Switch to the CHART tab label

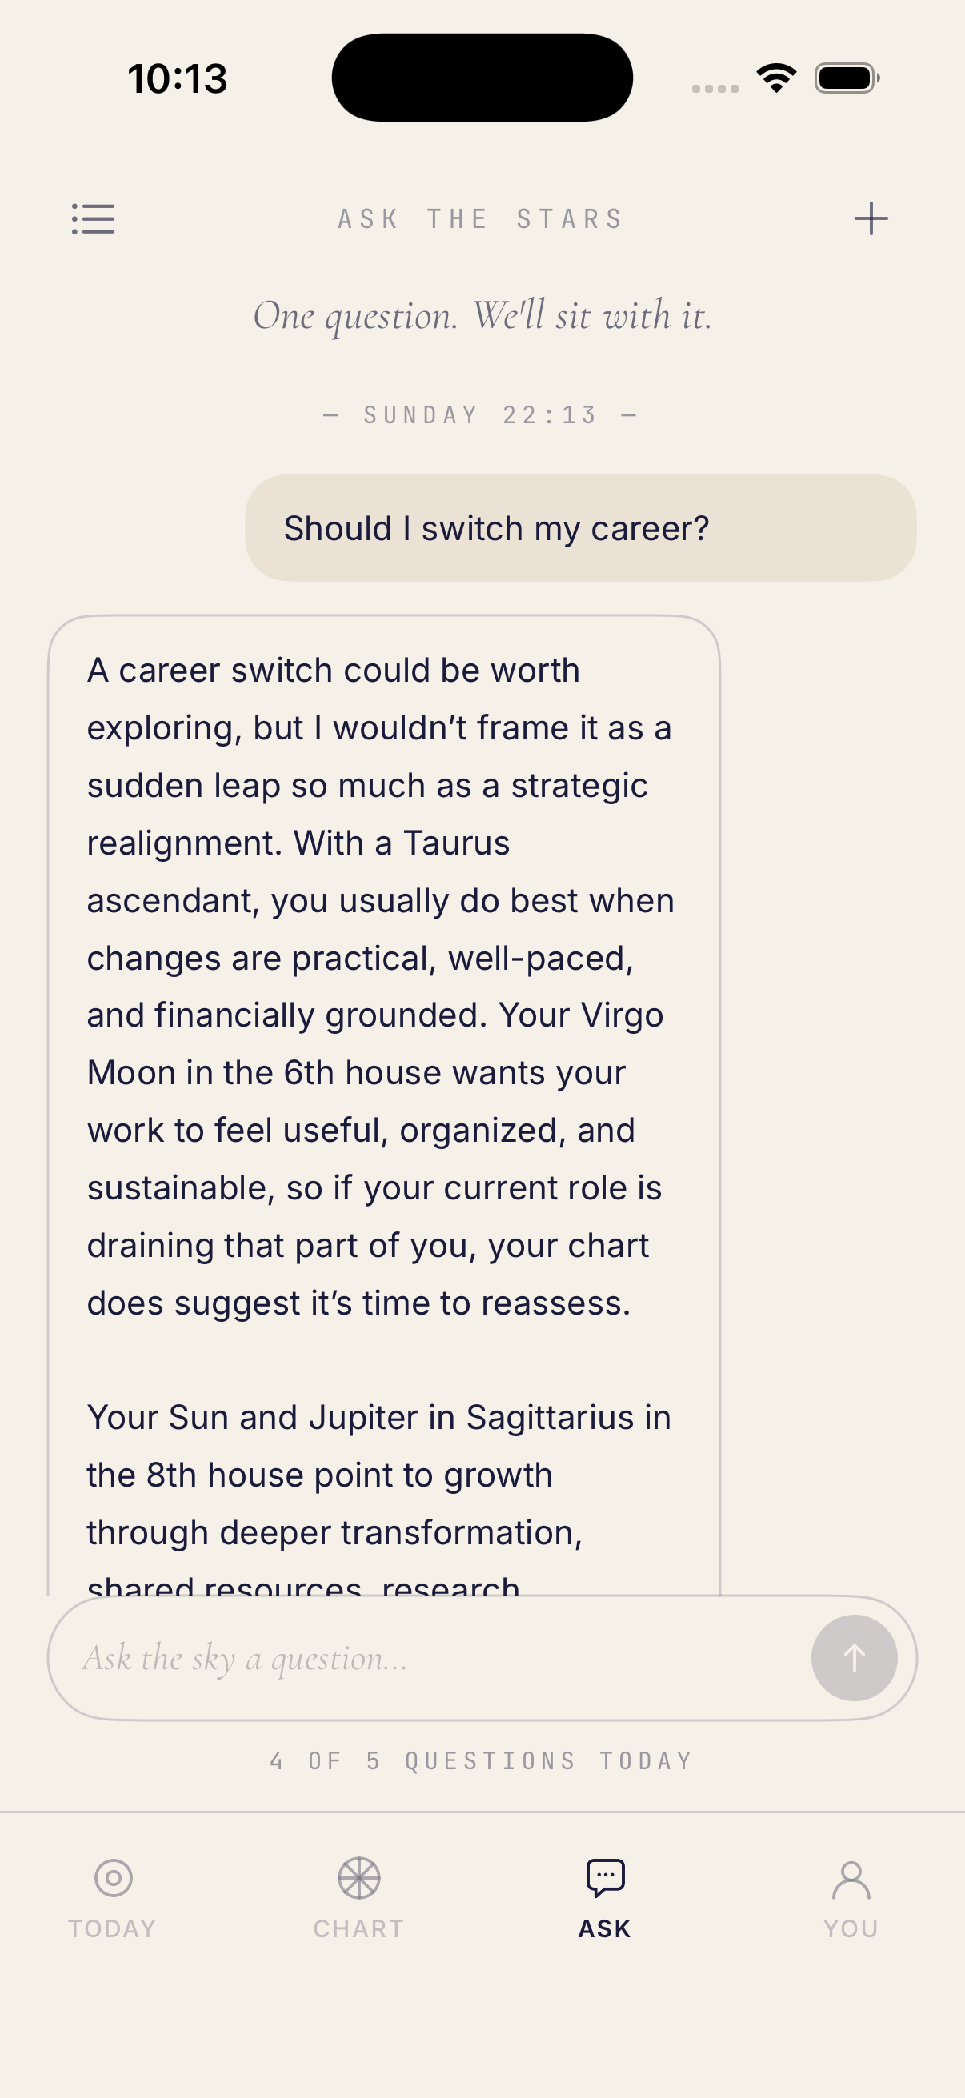coord(359,1928)
